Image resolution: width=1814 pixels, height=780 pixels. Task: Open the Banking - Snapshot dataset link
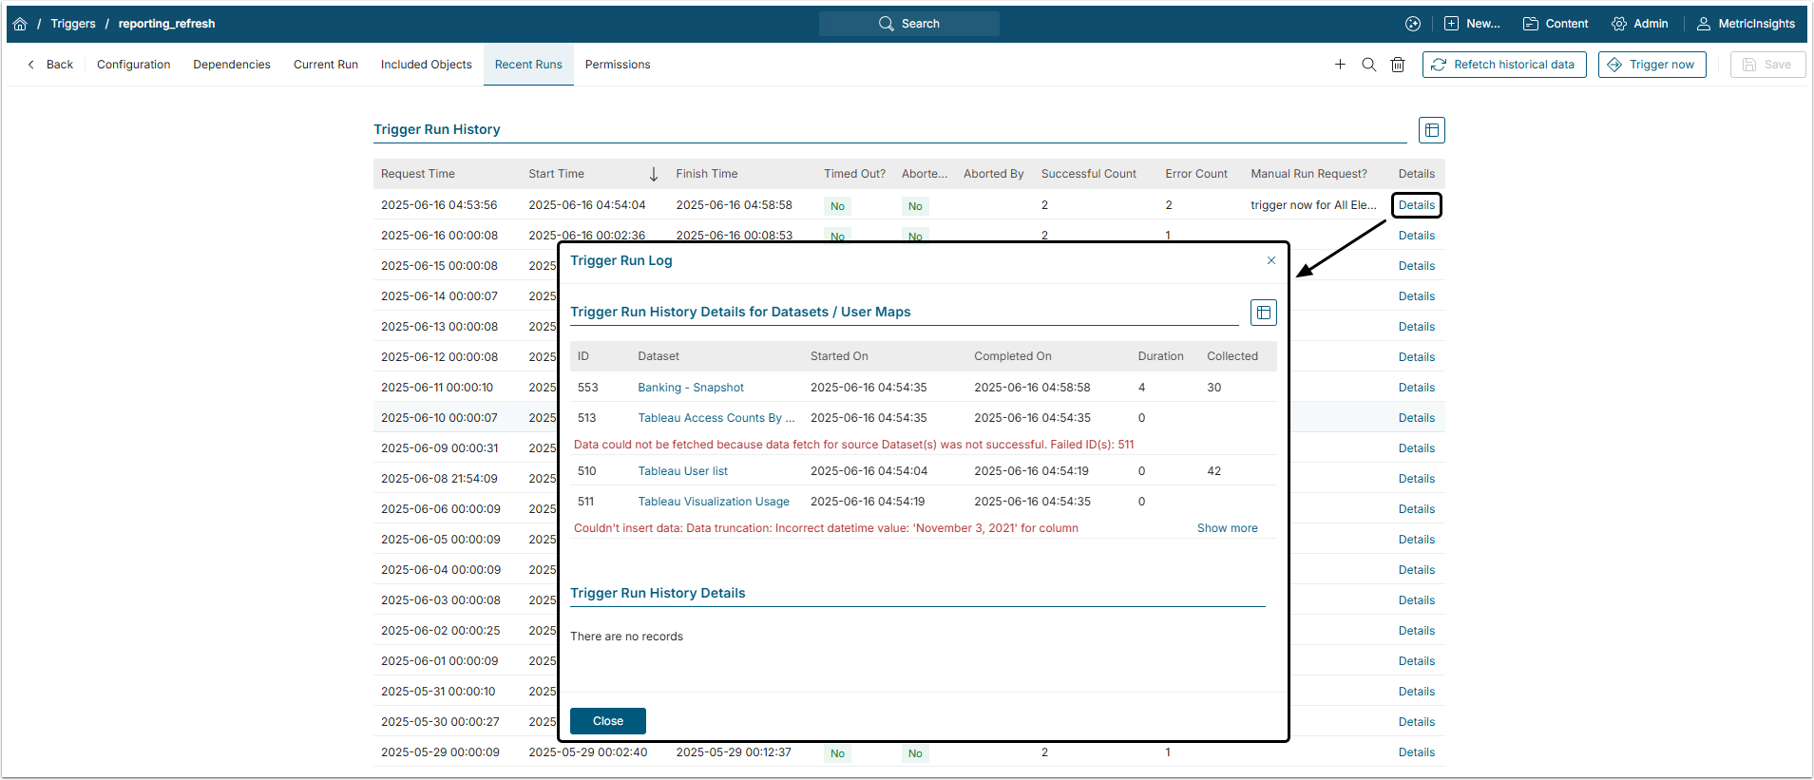(x=691, y=388)
